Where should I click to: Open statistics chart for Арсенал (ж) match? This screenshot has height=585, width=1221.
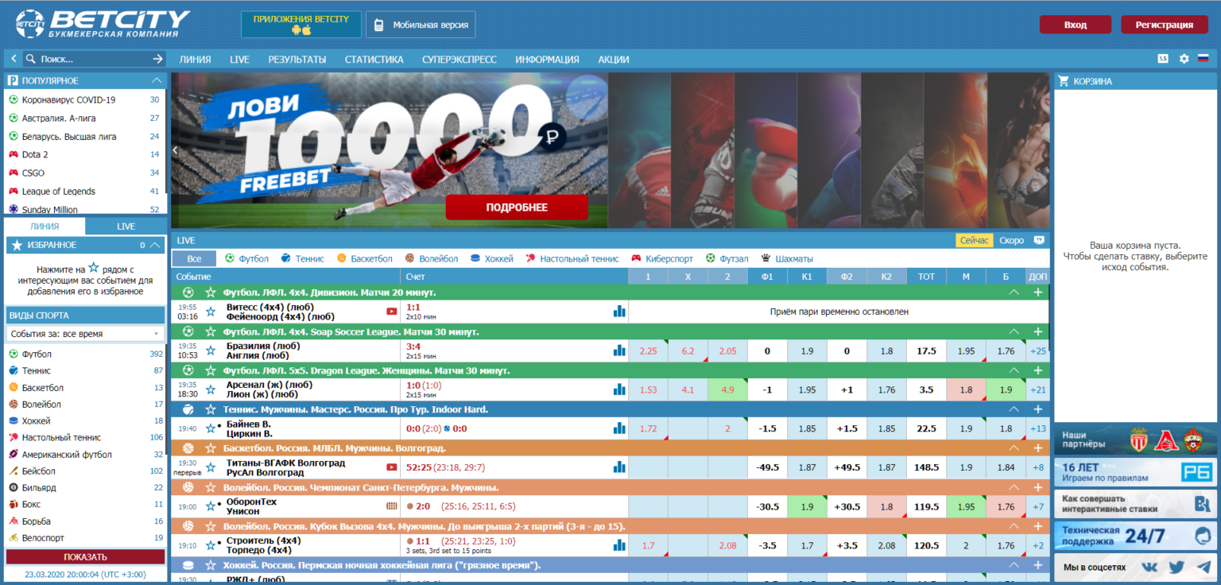pos(619,389)
